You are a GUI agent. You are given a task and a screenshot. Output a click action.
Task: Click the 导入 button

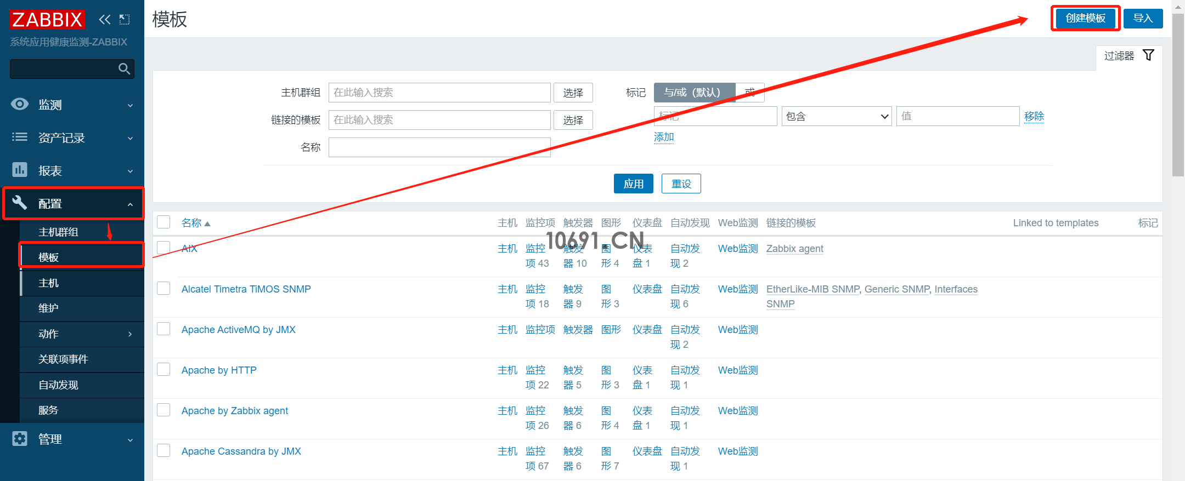[x=1143, y=18]
